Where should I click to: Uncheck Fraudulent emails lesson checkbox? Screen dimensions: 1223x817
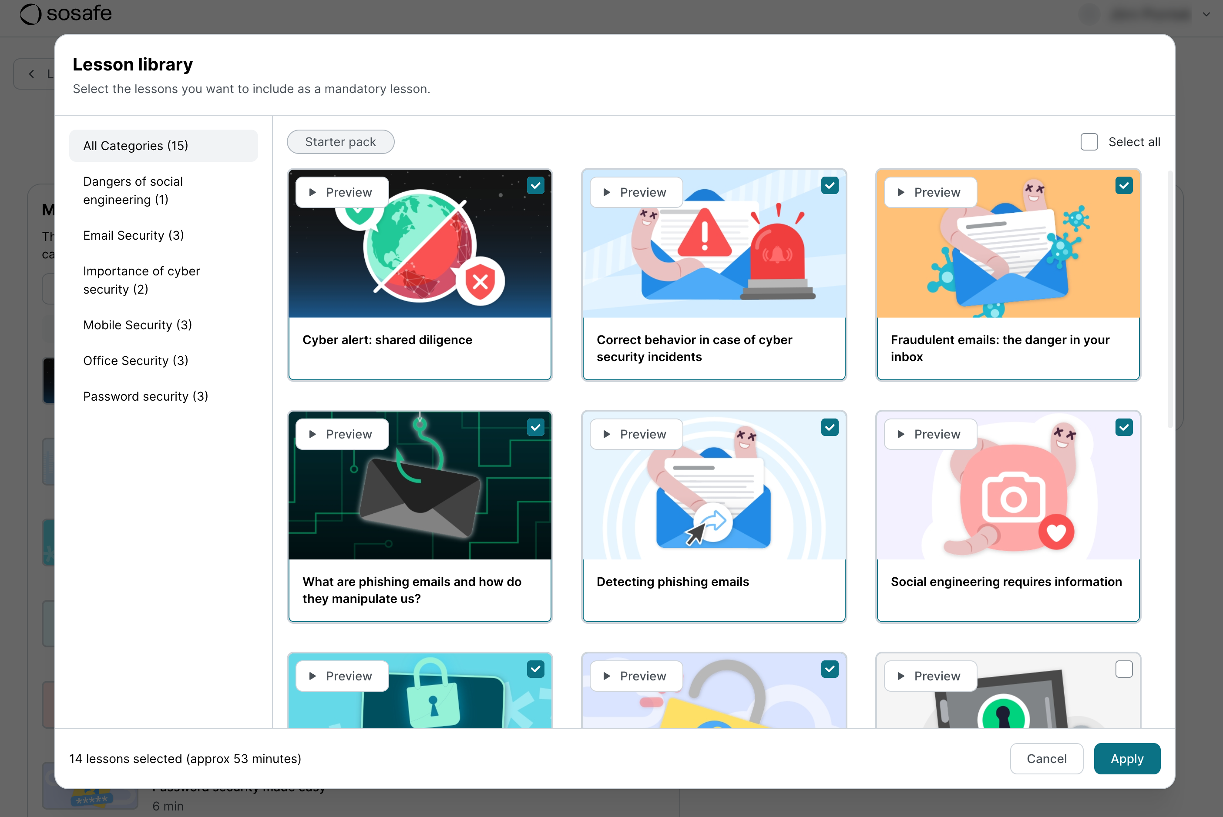(x=1124, y=185)
